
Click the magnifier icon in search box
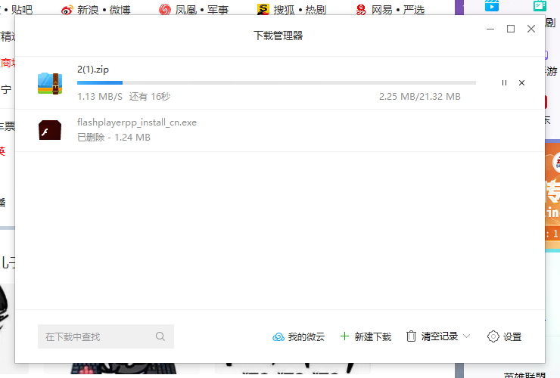coord(160,336)
